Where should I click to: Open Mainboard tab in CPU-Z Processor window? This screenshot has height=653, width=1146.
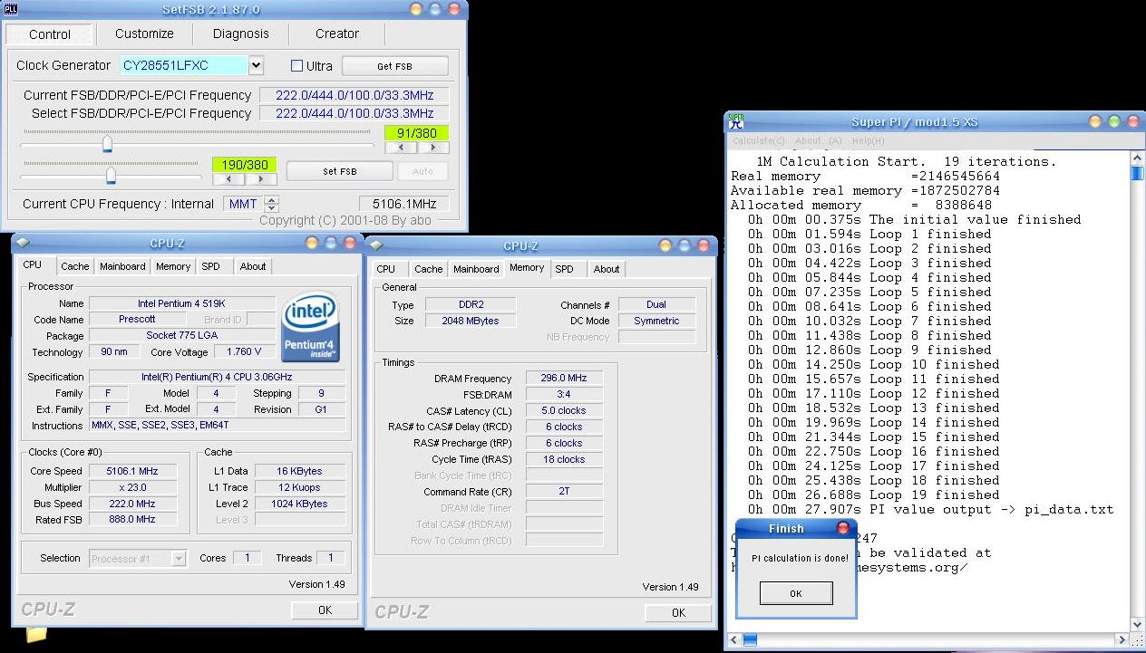pyautogui.click(x=122, y=266)
